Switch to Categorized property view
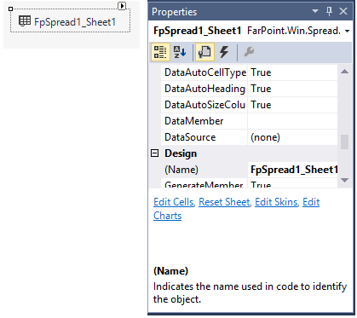The height and width of the screenshot is (318, 357). (x=160, y=52)
